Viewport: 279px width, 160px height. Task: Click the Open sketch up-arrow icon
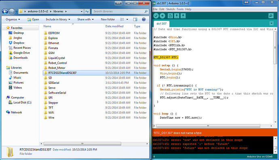(x=177, y=16)
